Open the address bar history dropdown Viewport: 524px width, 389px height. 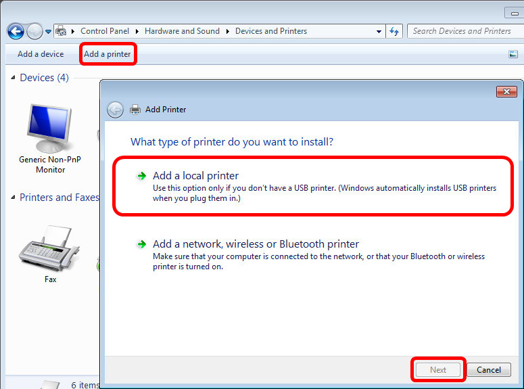(379, 31)
